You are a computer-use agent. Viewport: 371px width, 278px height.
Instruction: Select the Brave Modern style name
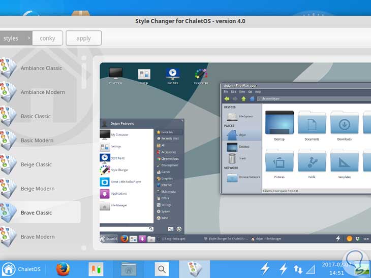[38, 237]
